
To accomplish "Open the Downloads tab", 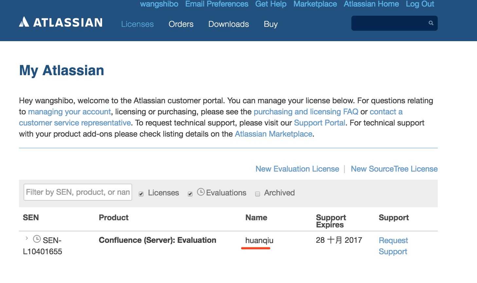I will (229, 24).
